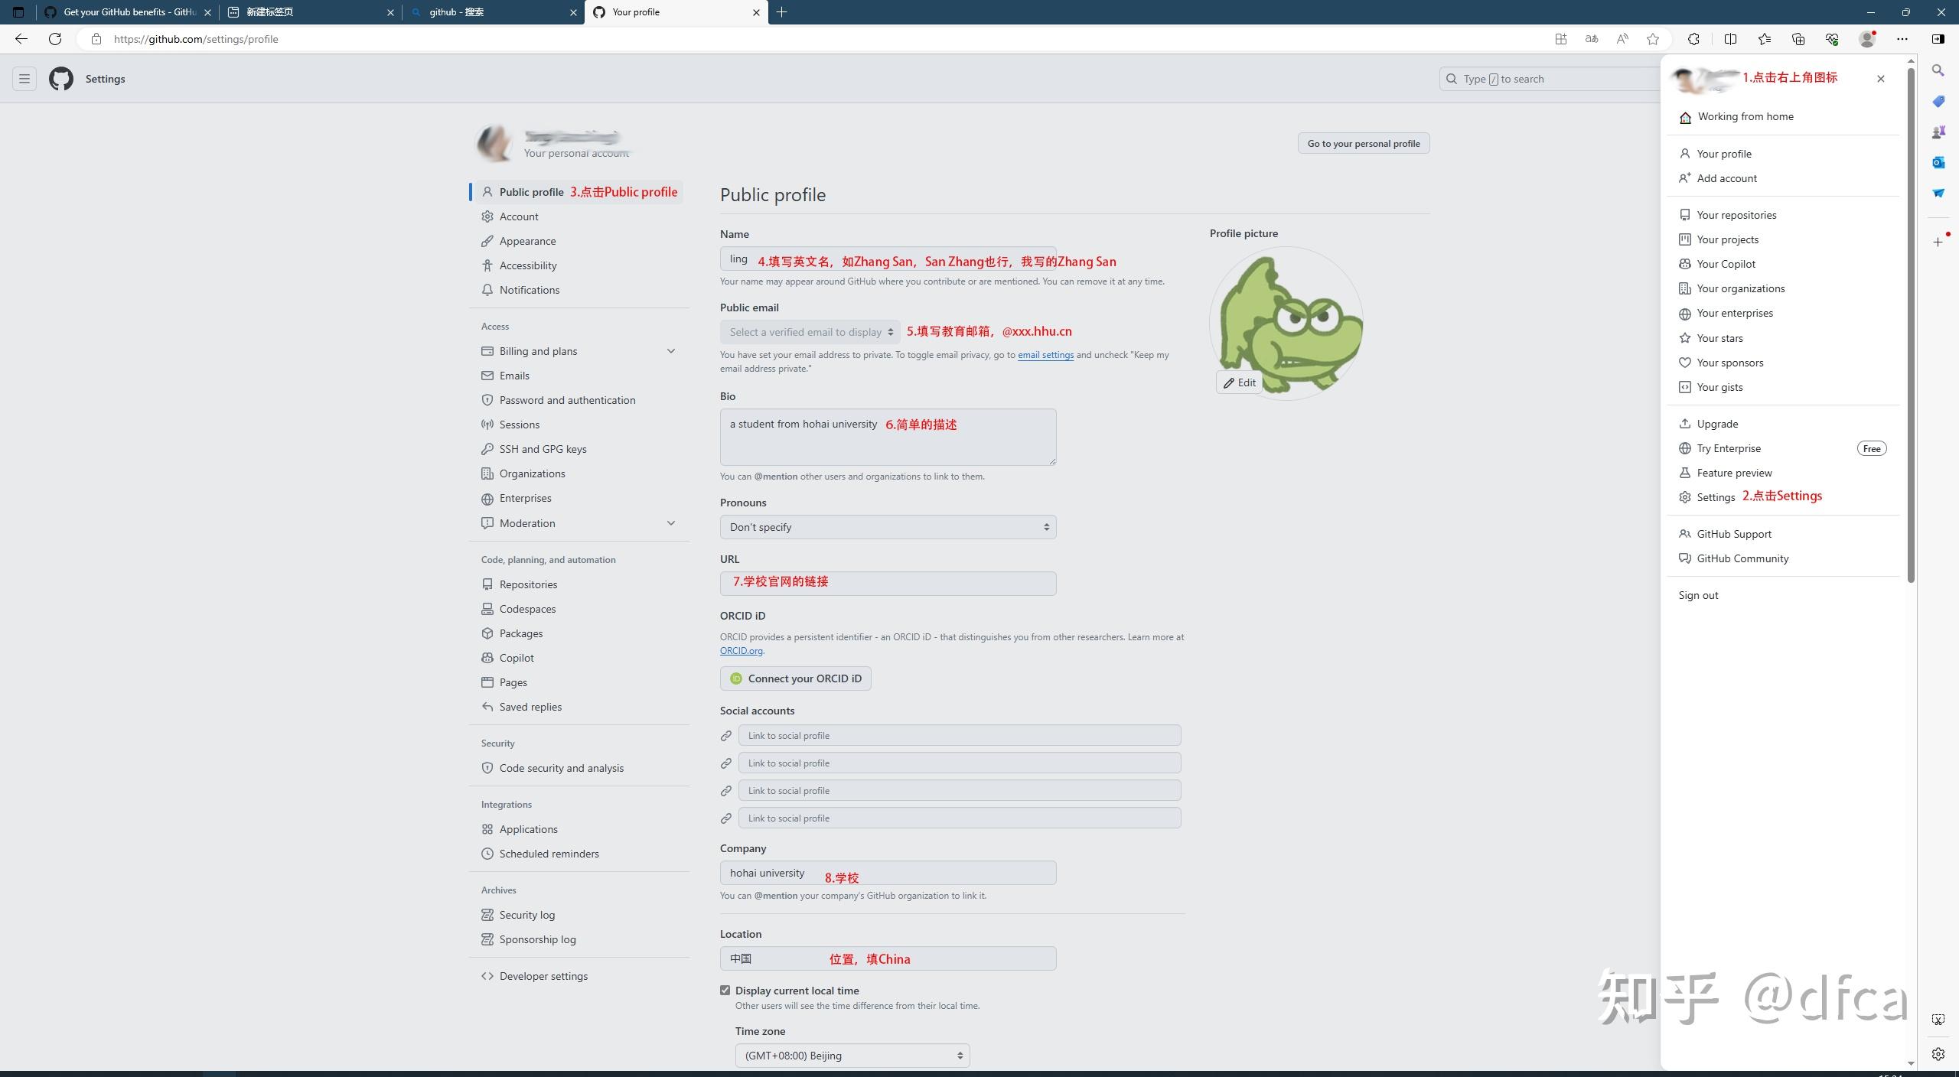Select Your repositories in user menu
Image resolution: width=1959 pixels, height=1077 pixels.
coord(1736,215)
